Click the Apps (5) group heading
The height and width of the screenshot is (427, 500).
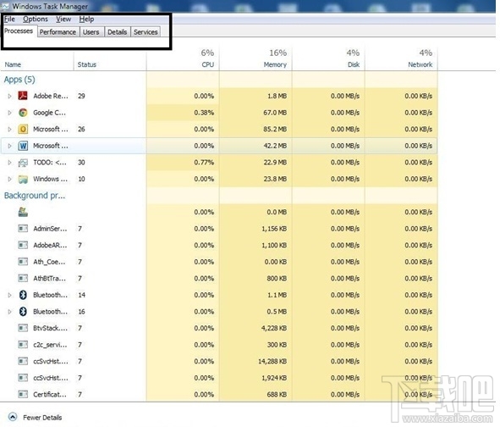click(x=19, y=80)
